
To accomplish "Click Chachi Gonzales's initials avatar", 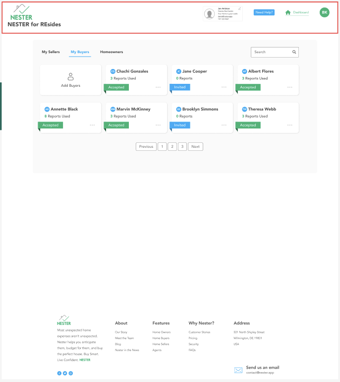I will 113,71.
